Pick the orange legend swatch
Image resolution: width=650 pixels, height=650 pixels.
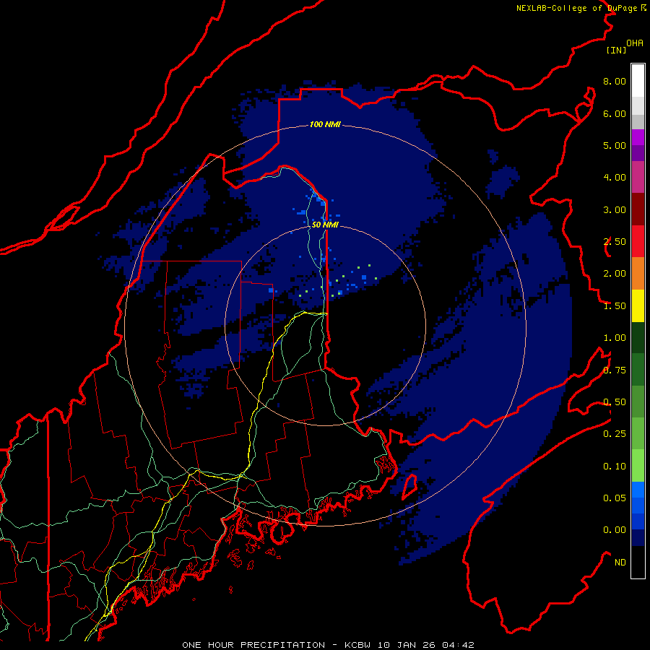638,274
